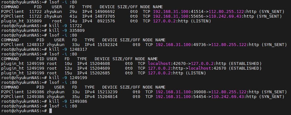Screen dimensions: 291x115
Task: Click the (ESTABLISHED) status on 10u row
Action: (245, 64)
